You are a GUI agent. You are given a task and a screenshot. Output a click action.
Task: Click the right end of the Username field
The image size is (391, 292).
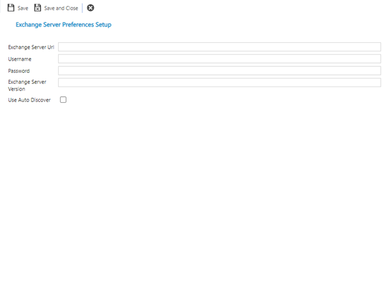click(375, 59)
